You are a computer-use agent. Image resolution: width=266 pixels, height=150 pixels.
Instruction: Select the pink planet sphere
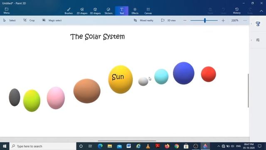56,98
